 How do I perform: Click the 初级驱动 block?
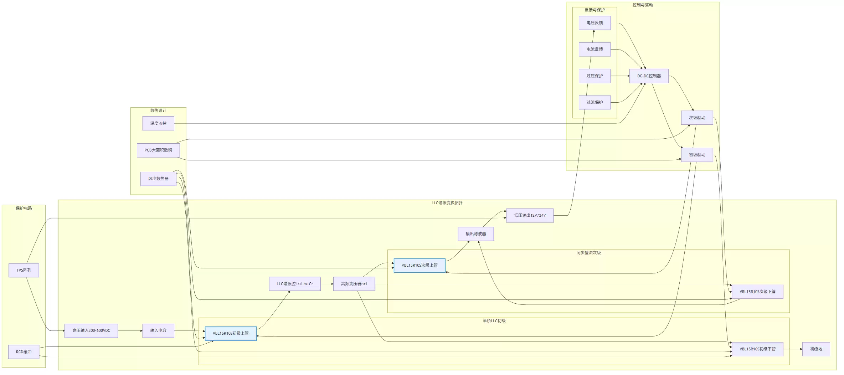(x=697, y=155)
